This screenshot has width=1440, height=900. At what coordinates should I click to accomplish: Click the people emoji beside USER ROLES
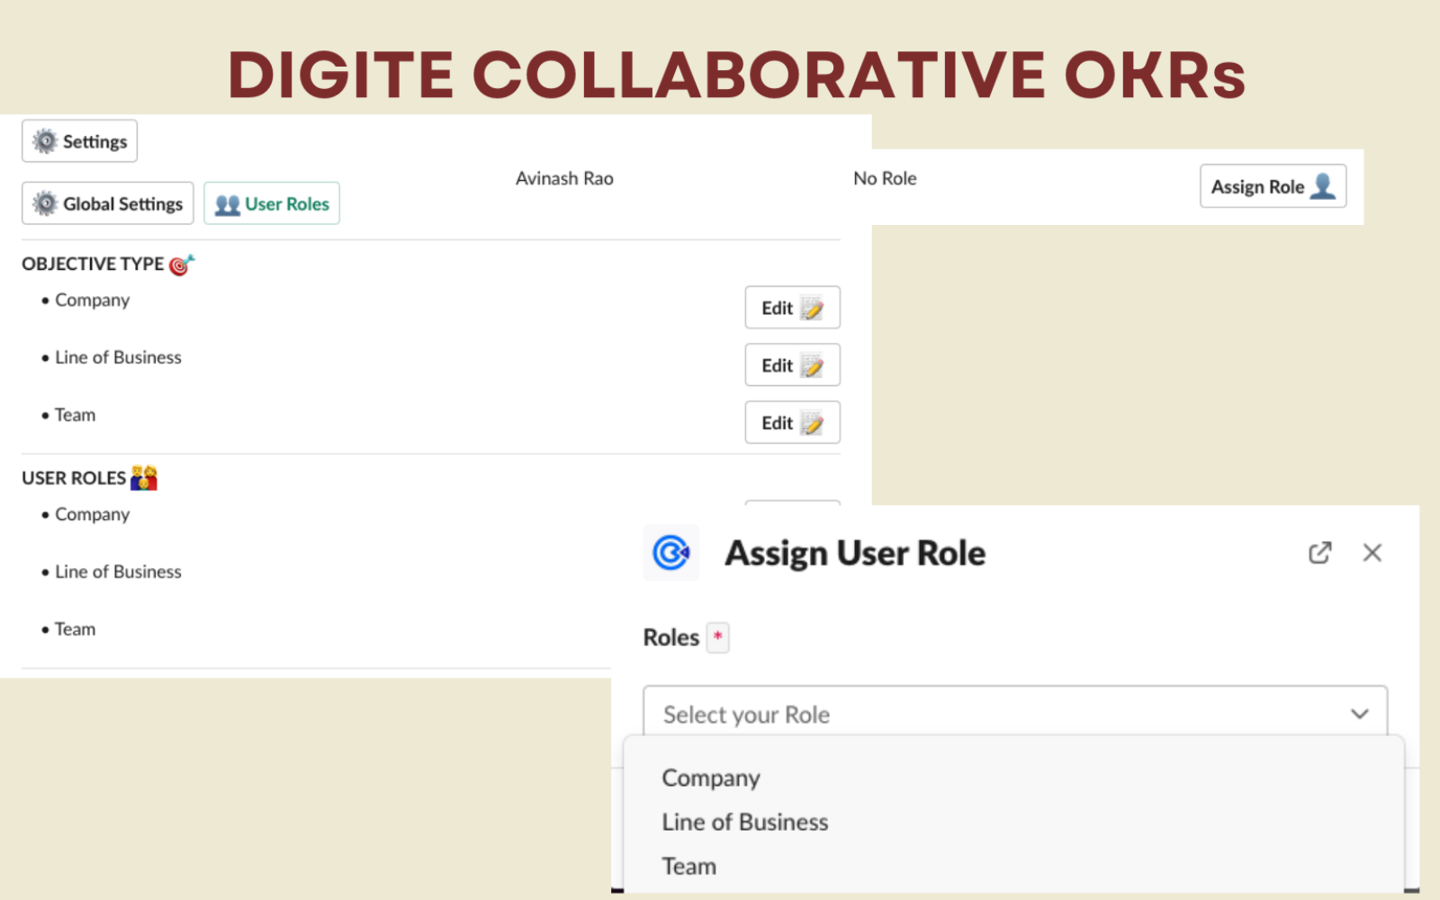[x=144, y=478]
